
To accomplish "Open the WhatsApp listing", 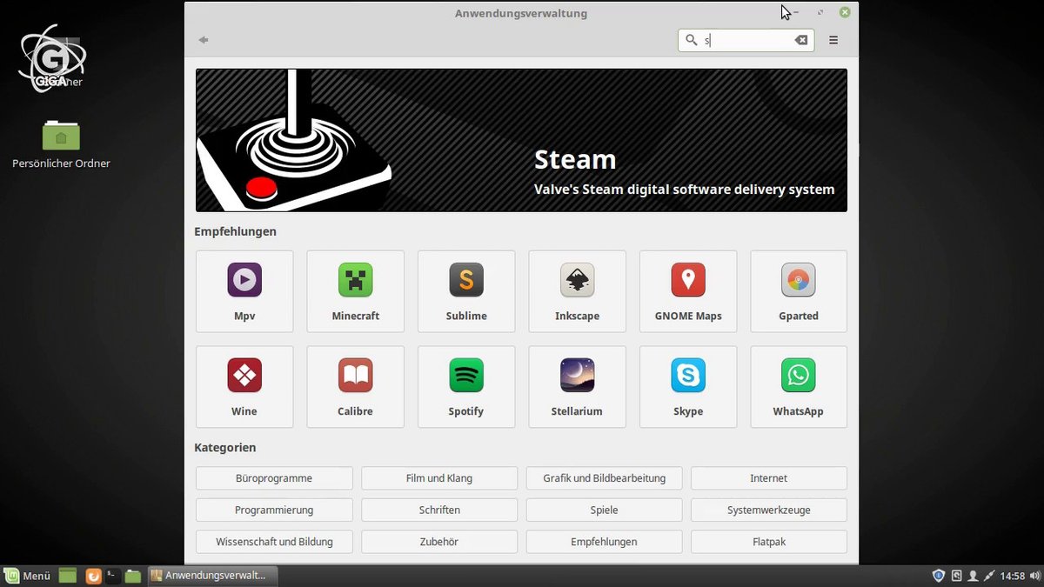I will pos(798,387).
